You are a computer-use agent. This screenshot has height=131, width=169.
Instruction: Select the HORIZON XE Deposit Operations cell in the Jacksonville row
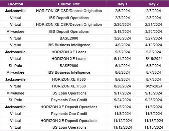[69, 107]
